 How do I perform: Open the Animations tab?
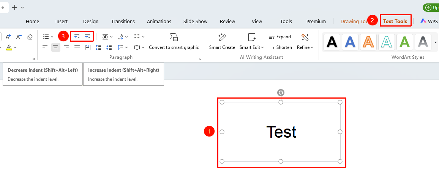point(159,22)
